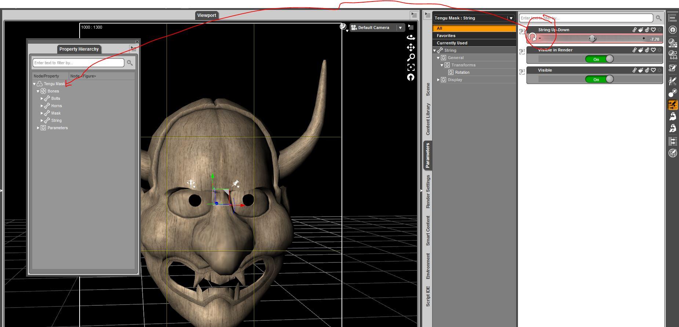Viewport: 679px width, 327px height.
Task: Click the orbit camera icon in viewport
Action: point(411,37)
